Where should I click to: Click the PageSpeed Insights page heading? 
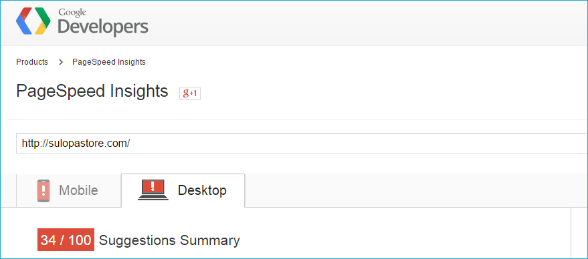click(92, 91)
